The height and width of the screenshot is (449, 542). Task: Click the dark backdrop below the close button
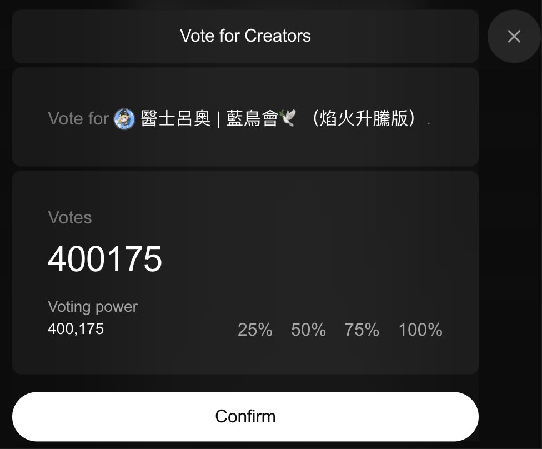(511, 222)
